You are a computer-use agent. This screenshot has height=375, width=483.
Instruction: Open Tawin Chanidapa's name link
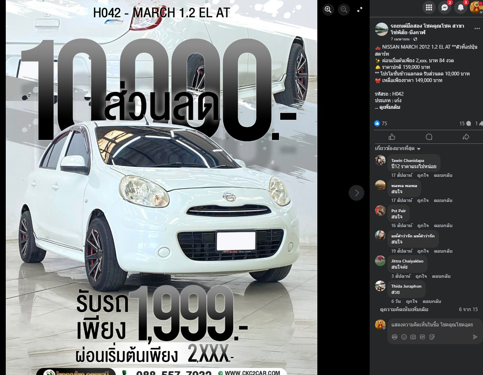click(408, 161)
